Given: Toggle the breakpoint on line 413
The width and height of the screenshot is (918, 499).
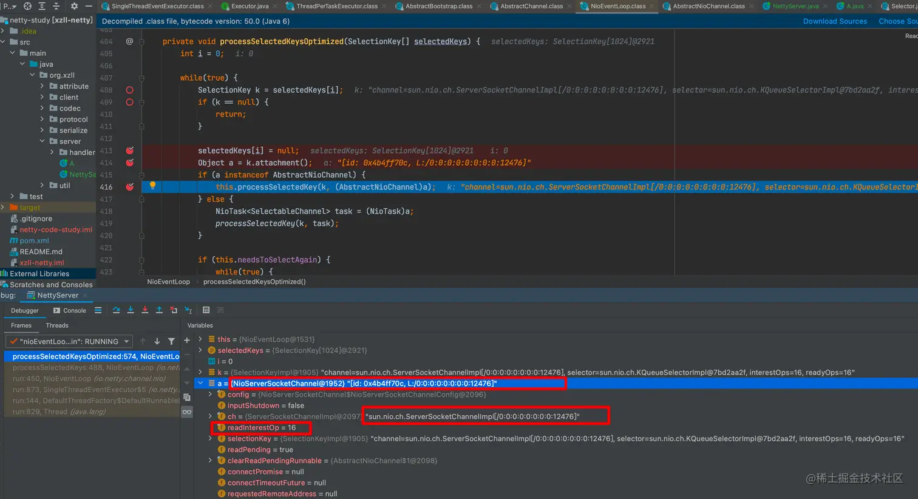Looking at the screenshot, I should tap(129, 151).
